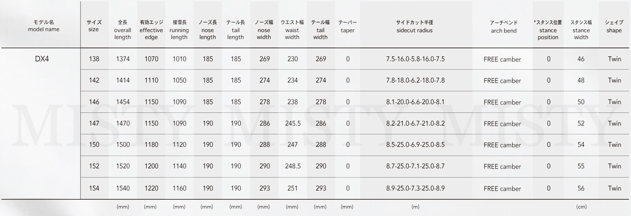Click the model name column header
The width and height of the screenshot is (631, 216).
pos(43,26)
